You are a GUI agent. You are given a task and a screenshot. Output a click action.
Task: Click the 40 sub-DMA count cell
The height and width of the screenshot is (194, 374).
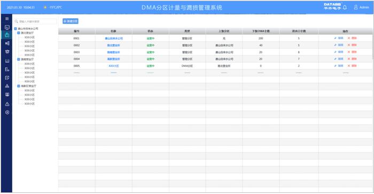(x=261, y=45)
